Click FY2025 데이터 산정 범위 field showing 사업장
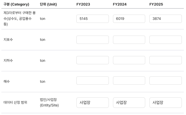Image resolution: width=186 pixels, height=115 pixels. [x=166, y=103]
